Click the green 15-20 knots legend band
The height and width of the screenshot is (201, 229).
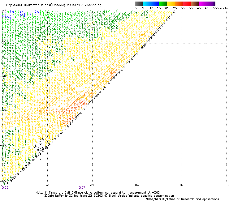coord(163,4)
